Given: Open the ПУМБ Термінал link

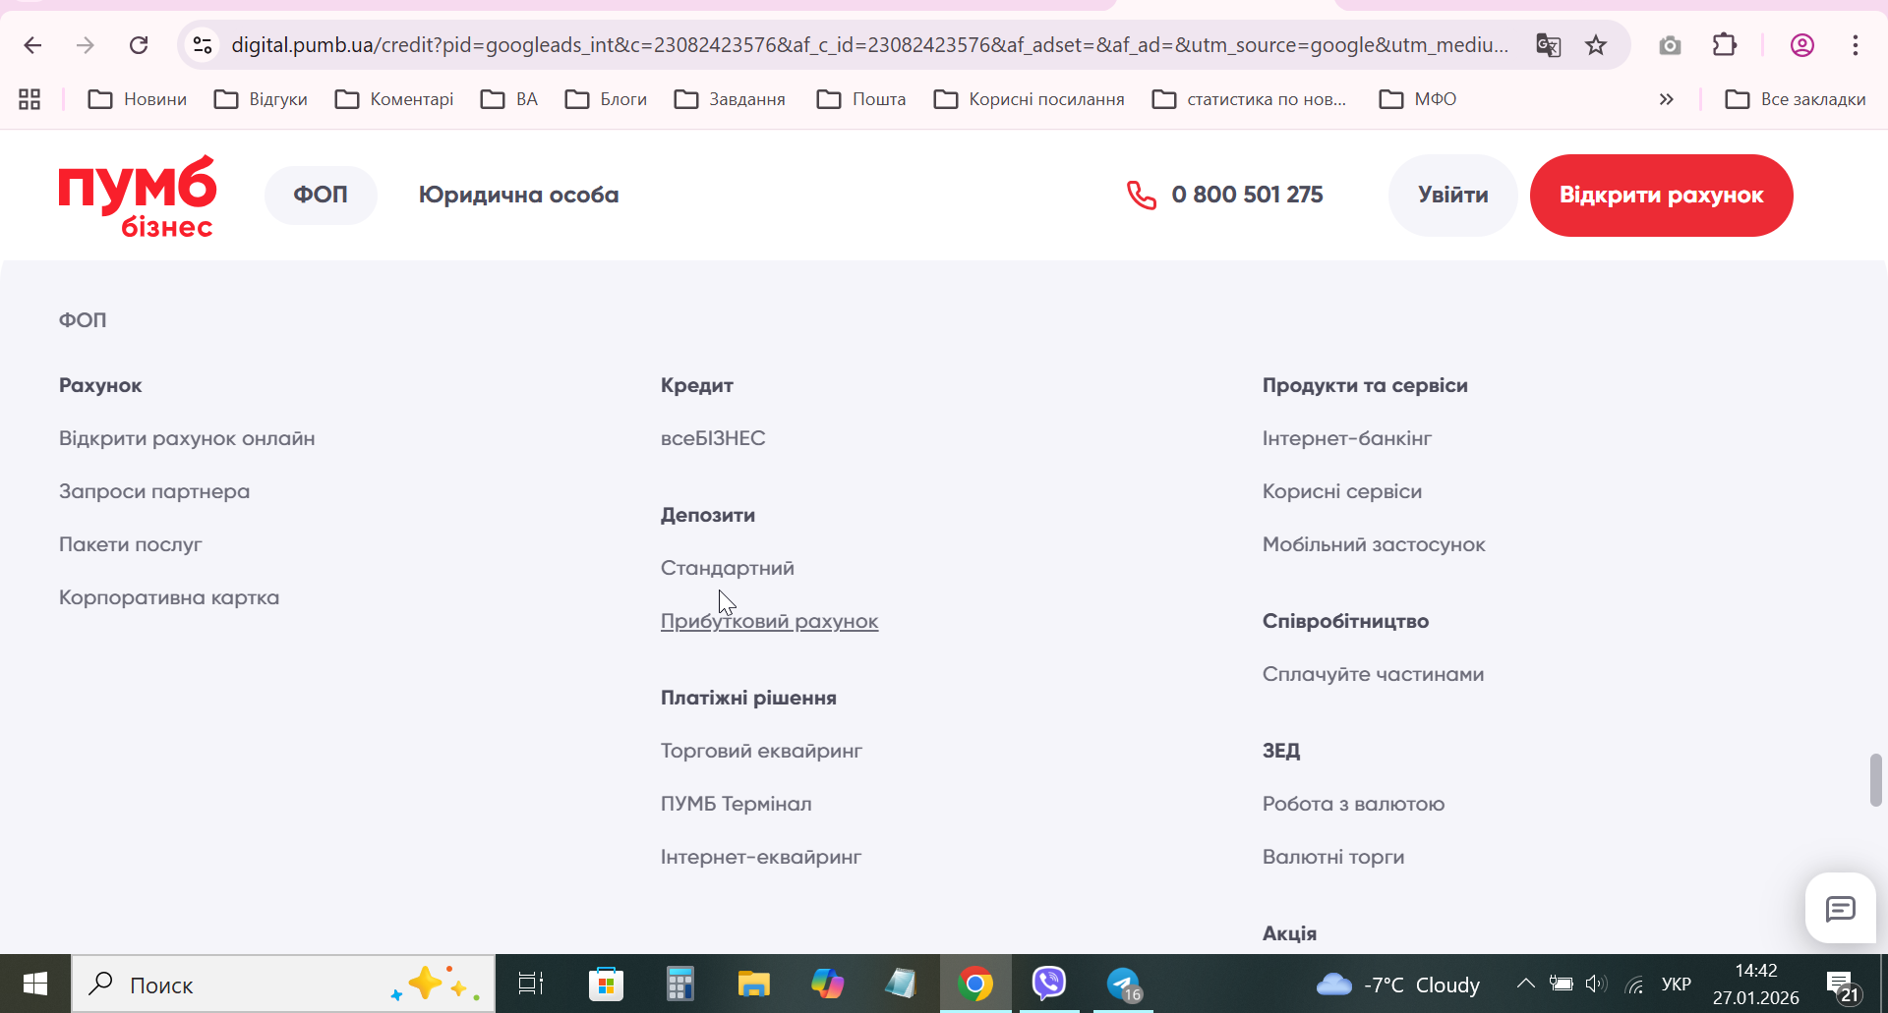Looking at the screenshot, I should point(737,804).
